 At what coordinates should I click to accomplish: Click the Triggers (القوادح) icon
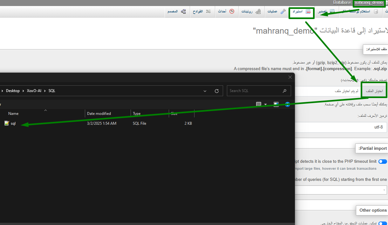click(208, 11)
